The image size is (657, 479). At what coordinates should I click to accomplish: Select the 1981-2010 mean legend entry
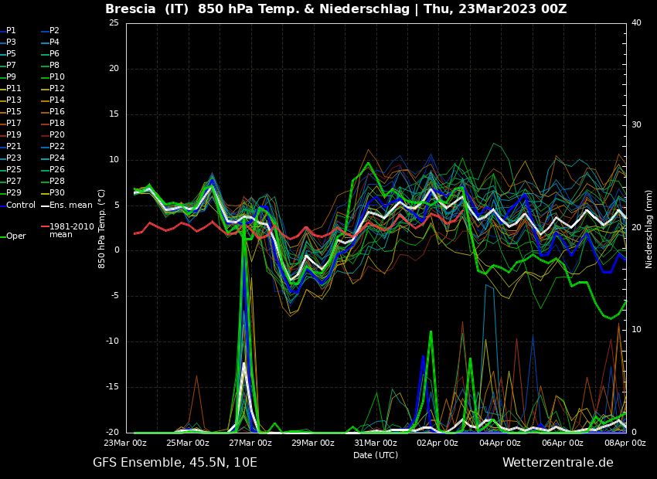tap(71, 230)
